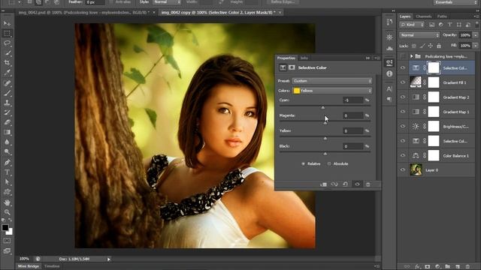The height and width of the screenshot is (270, 481).
Task: Select the Lasso tool
Action: (x=7, y=43)
